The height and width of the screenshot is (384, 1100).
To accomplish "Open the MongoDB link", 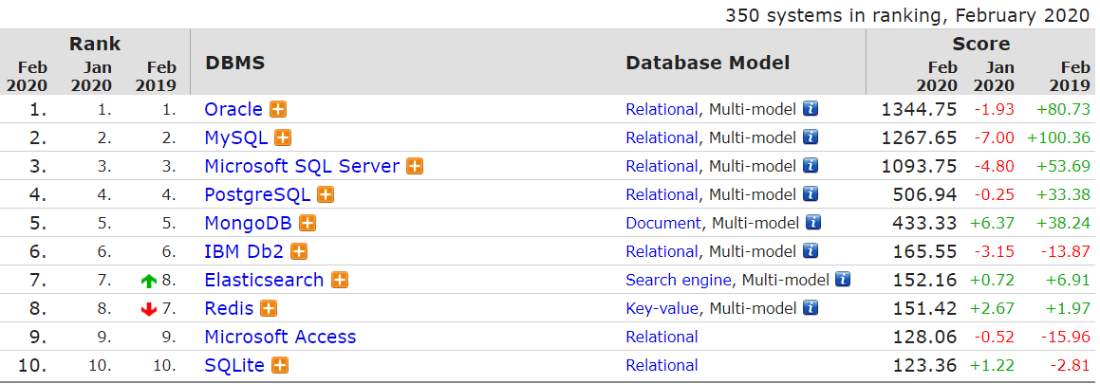I will 248,223.
